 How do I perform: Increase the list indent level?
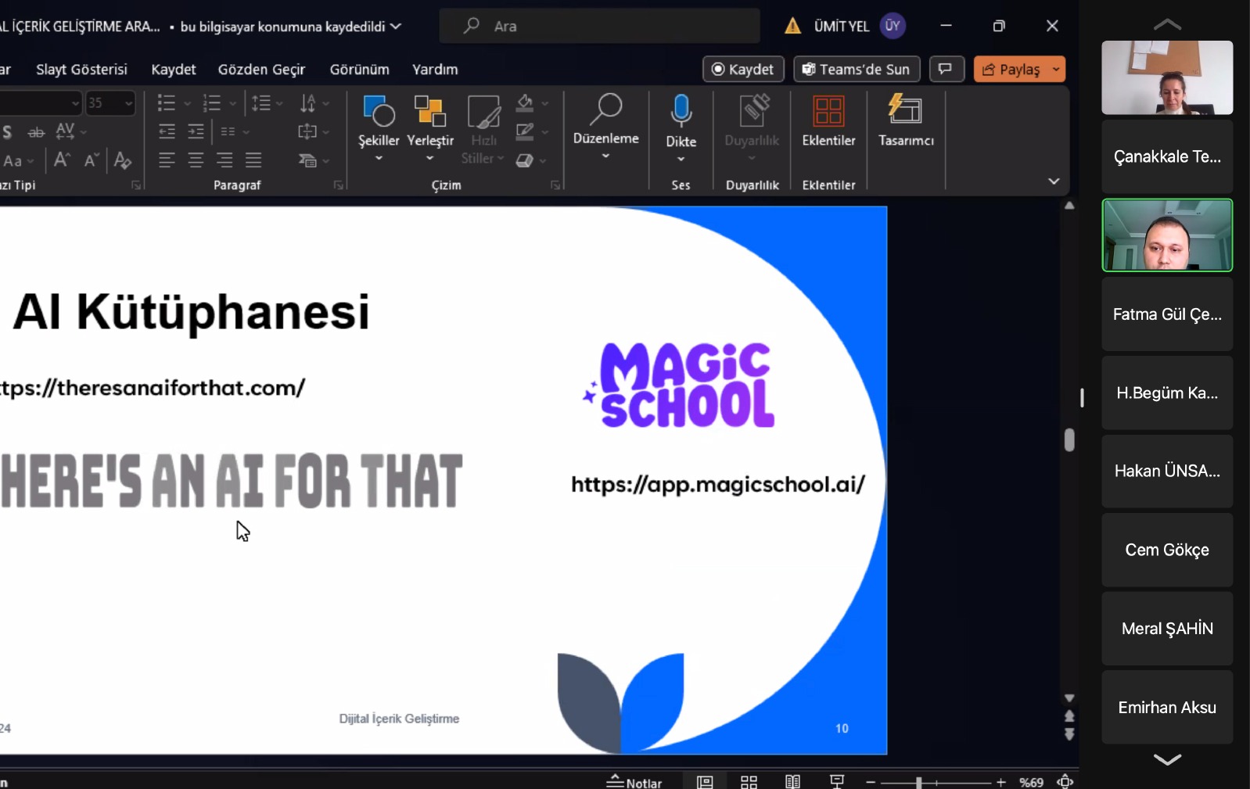pos(196,131)
